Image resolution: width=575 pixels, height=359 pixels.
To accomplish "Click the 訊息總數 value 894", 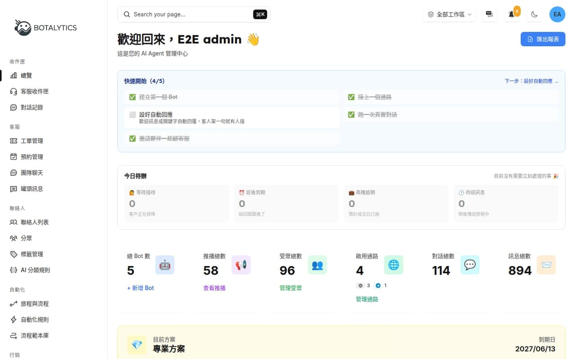I will pos(520,271).
